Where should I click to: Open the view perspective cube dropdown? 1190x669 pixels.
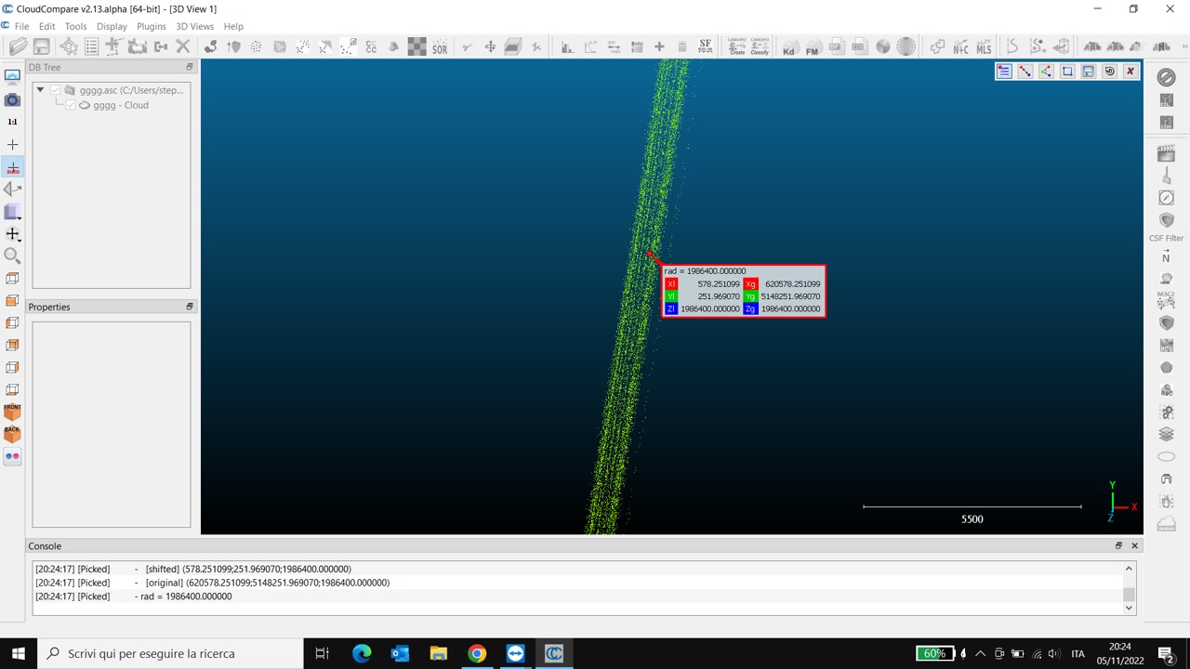pos(13,212)
